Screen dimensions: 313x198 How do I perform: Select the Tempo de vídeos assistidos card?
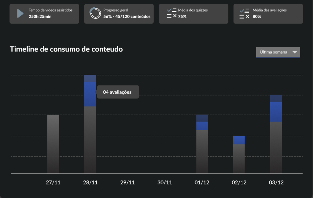[x=44, y=13]
